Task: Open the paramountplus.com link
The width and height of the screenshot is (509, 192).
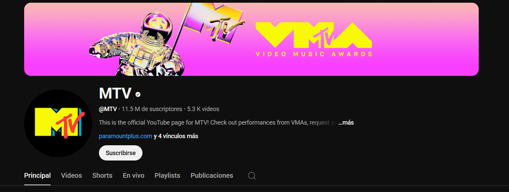Action: [x=125, y=136]
